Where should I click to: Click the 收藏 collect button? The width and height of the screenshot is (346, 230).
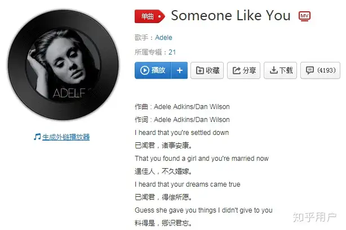[207, 70]
